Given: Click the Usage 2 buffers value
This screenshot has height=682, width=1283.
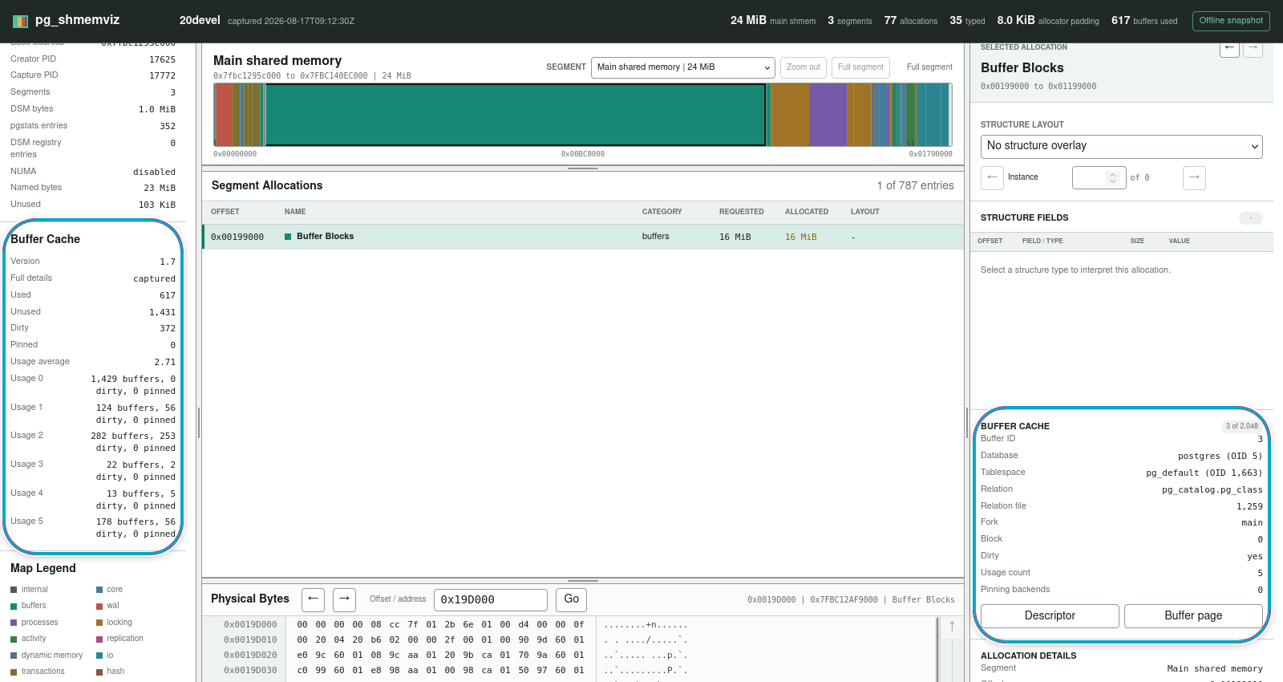Looking at the screenshot, I should tap(133, 442).
